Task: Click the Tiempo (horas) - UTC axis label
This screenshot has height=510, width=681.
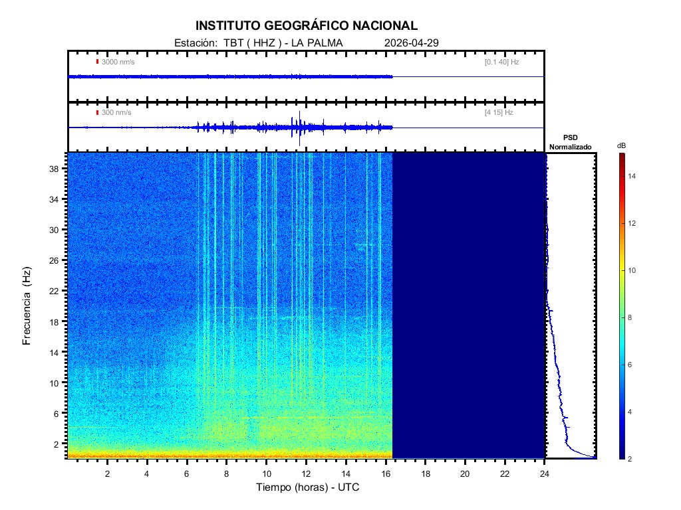Action: (308, 487)
